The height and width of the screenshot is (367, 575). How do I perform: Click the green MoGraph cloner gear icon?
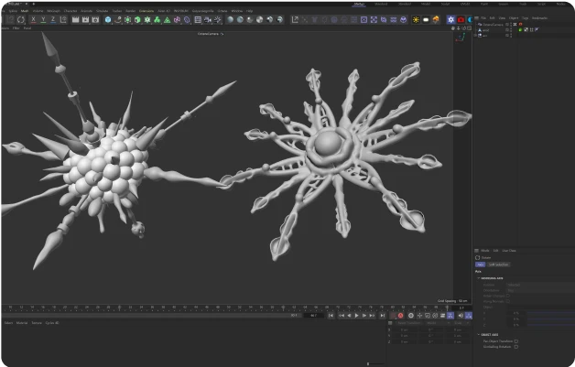point(147,20)
